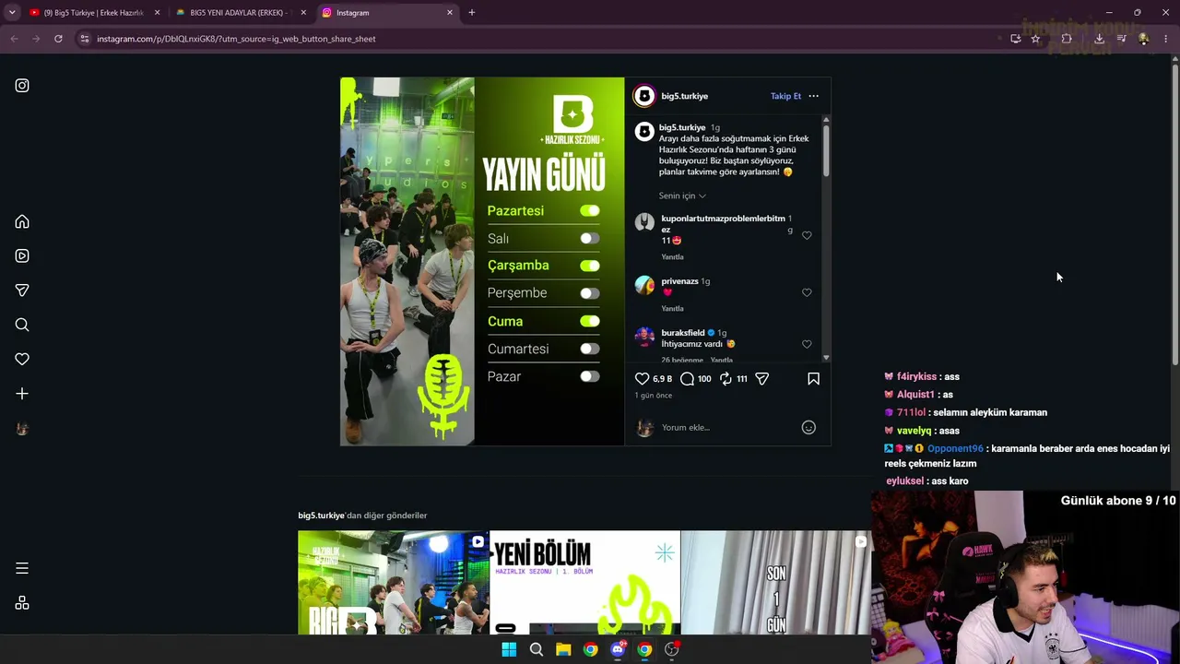The width and height of the screenshot is (1180, 664).
Task: Click the 'Yorum ekle...' comment field
Action: [728, 428]
